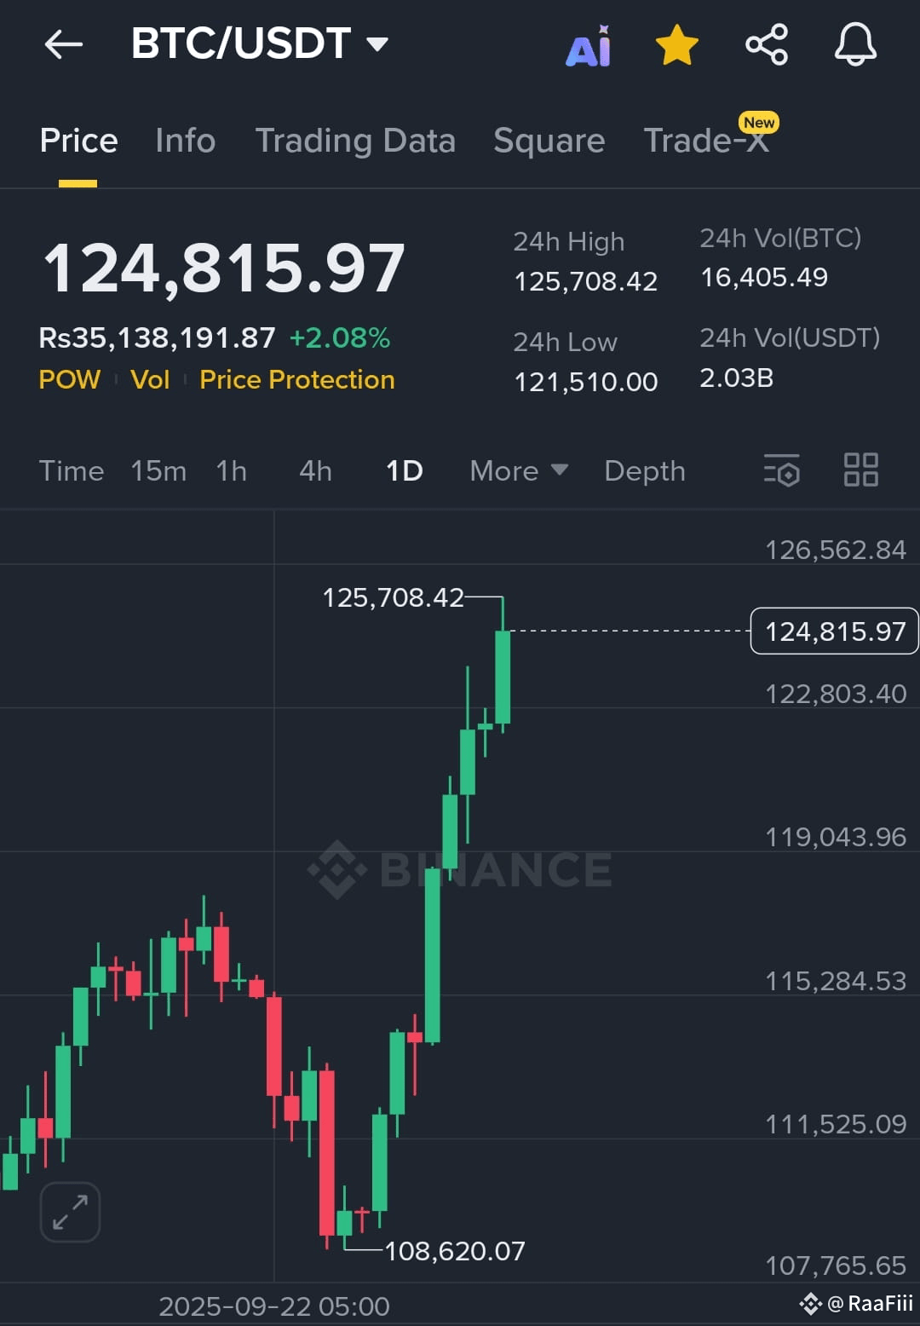Show the Depth chart view

coord(644,471)
